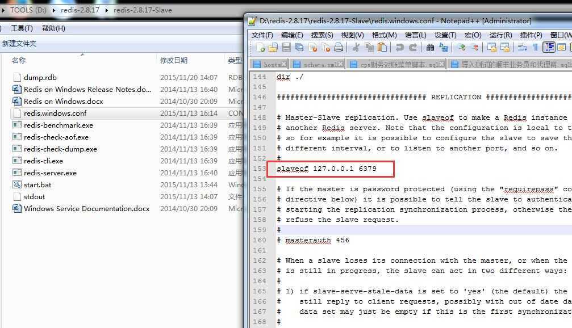The width and height of the screenshot is (572, 328).
Task: Open the 视图(V) menu
Action: (352, 35)
